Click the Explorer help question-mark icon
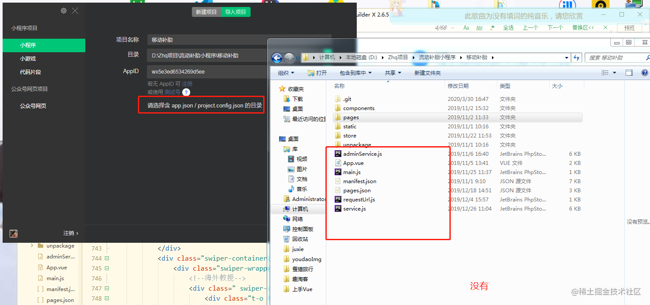This screenshot has height=305, width=650. (646, 72)
